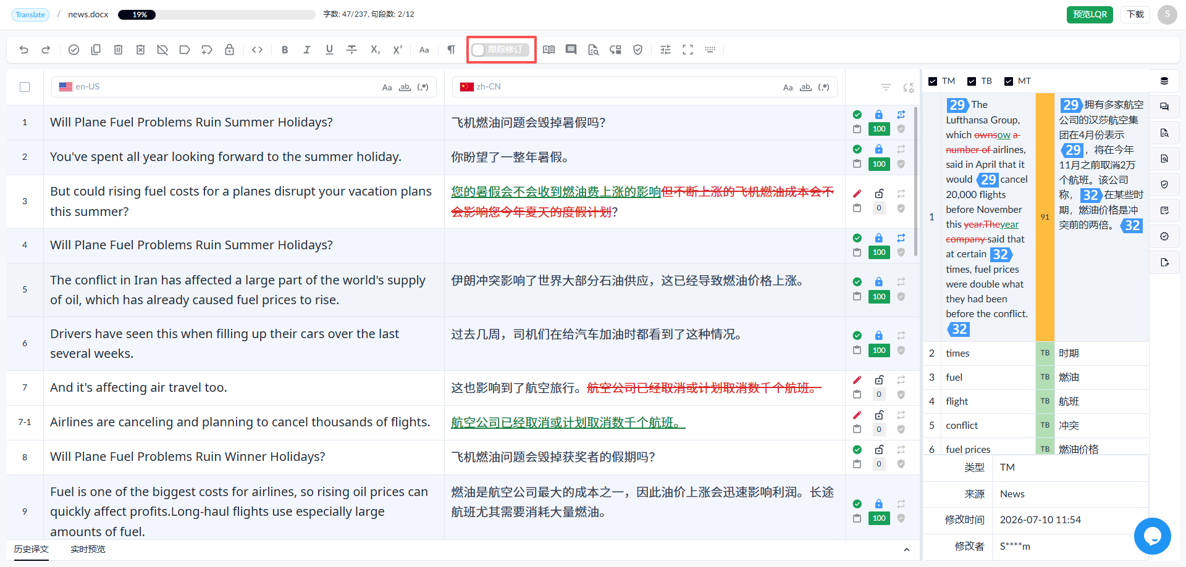Open the user avatar menu

point(1167,14)
